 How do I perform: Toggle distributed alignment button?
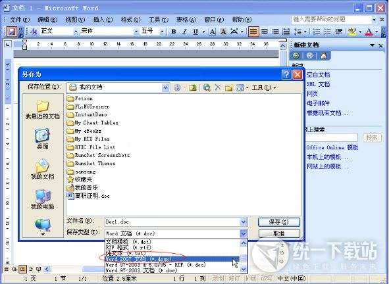[286, 32]
